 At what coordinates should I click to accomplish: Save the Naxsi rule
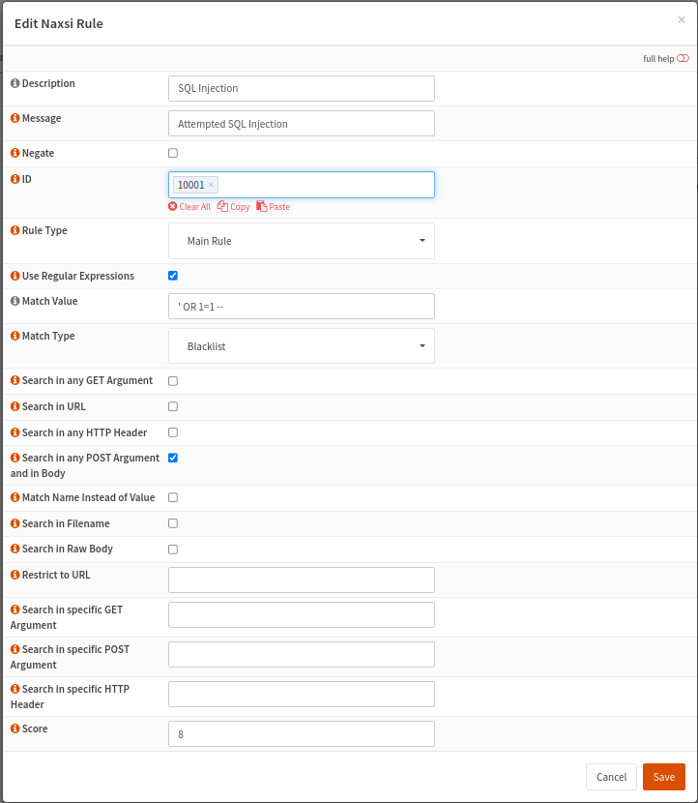pyautogui.click(x=663, y=777)
